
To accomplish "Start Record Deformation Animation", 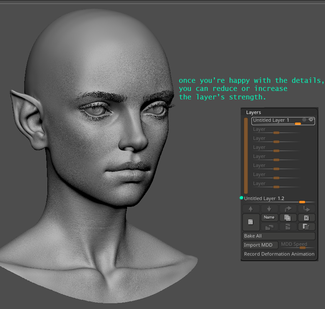I will click(x=278, y=254).
